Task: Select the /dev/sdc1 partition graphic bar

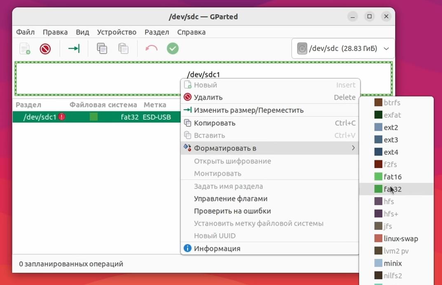Action: pos(203,79)
